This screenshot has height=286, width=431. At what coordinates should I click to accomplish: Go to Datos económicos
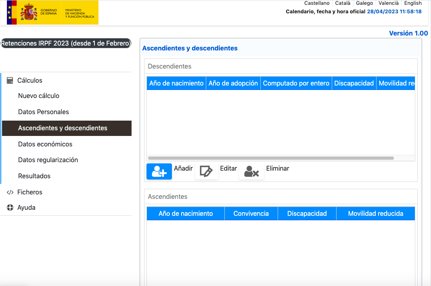click(45, 144)
